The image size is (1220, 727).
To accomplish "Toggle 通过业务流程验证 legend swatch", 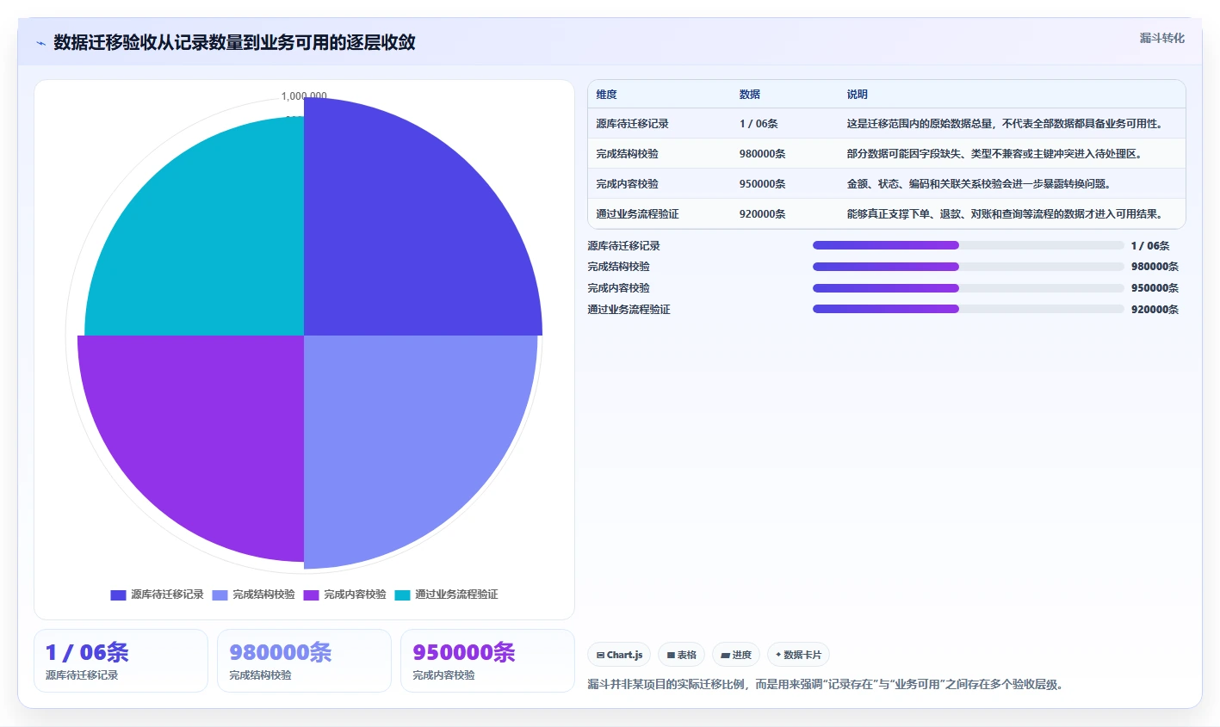I will (402, 595).
